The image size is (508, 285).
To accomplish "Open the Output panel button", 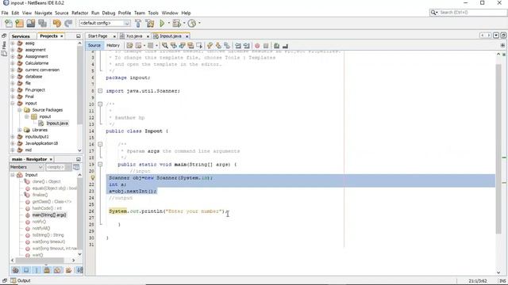I will [21, 281].
